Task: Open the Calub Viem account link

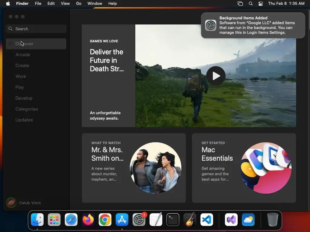Action: 30,203
